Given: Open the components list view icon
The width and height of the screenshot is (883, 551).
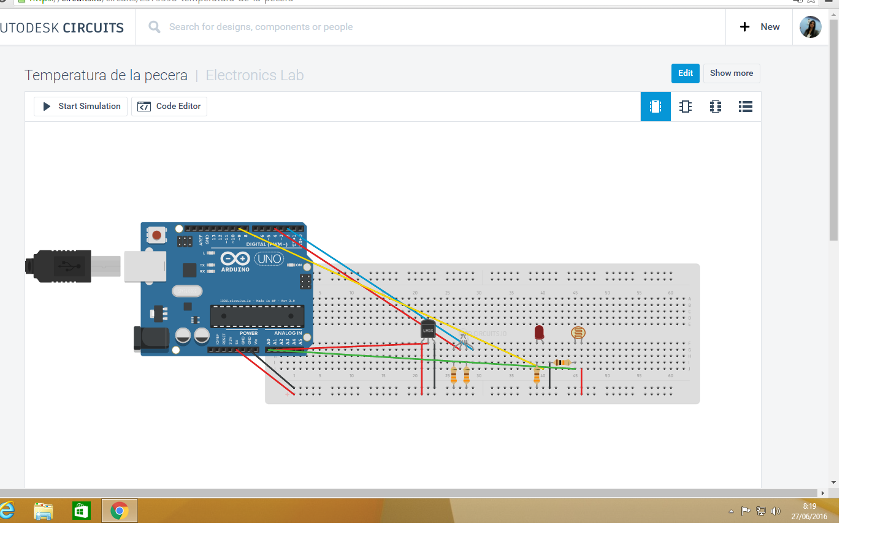Looking at the screenshot, I should tap(745, 106).
